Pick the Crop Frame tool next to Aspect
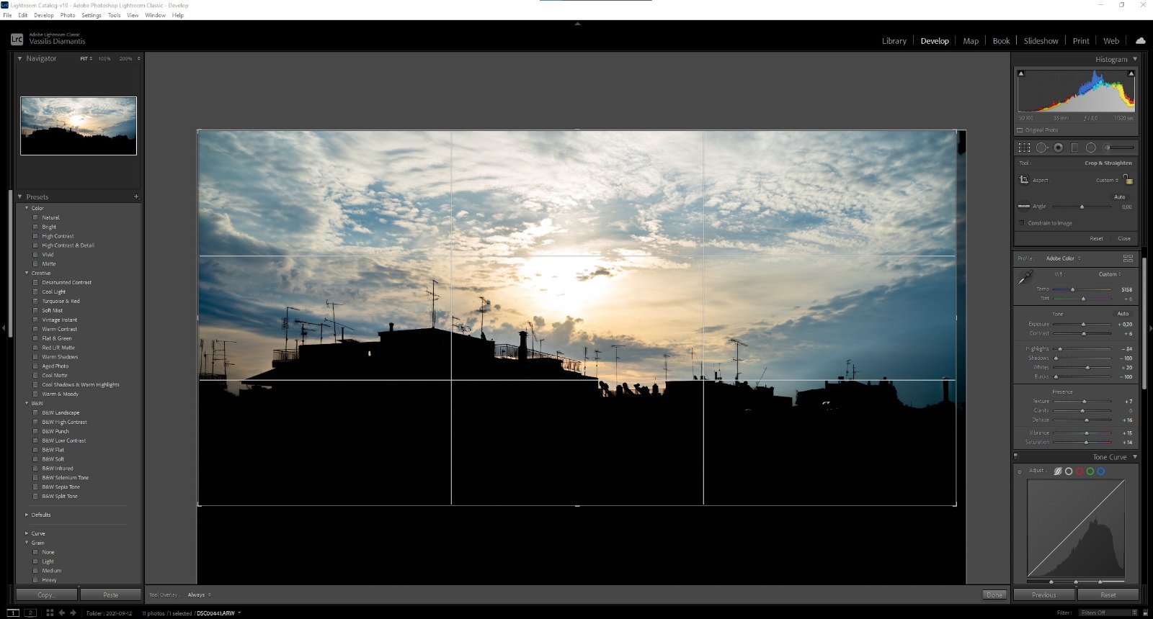Image resolution: width=1153 pixels, height=619 pixels. point(1024,179)
